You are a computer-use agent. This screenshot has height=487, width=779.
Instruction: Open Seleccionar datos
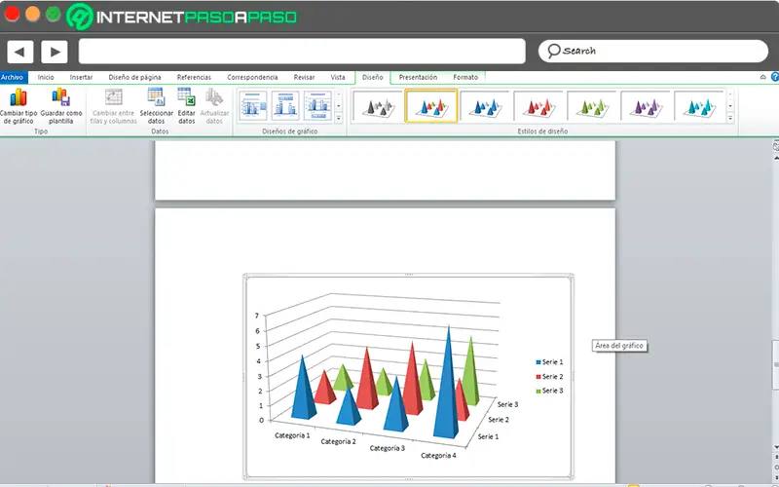(x=156, y=106)
